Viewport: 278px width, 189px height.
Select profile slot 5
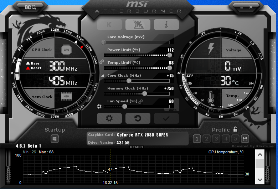pyautogui.click(x=236, y=139)
